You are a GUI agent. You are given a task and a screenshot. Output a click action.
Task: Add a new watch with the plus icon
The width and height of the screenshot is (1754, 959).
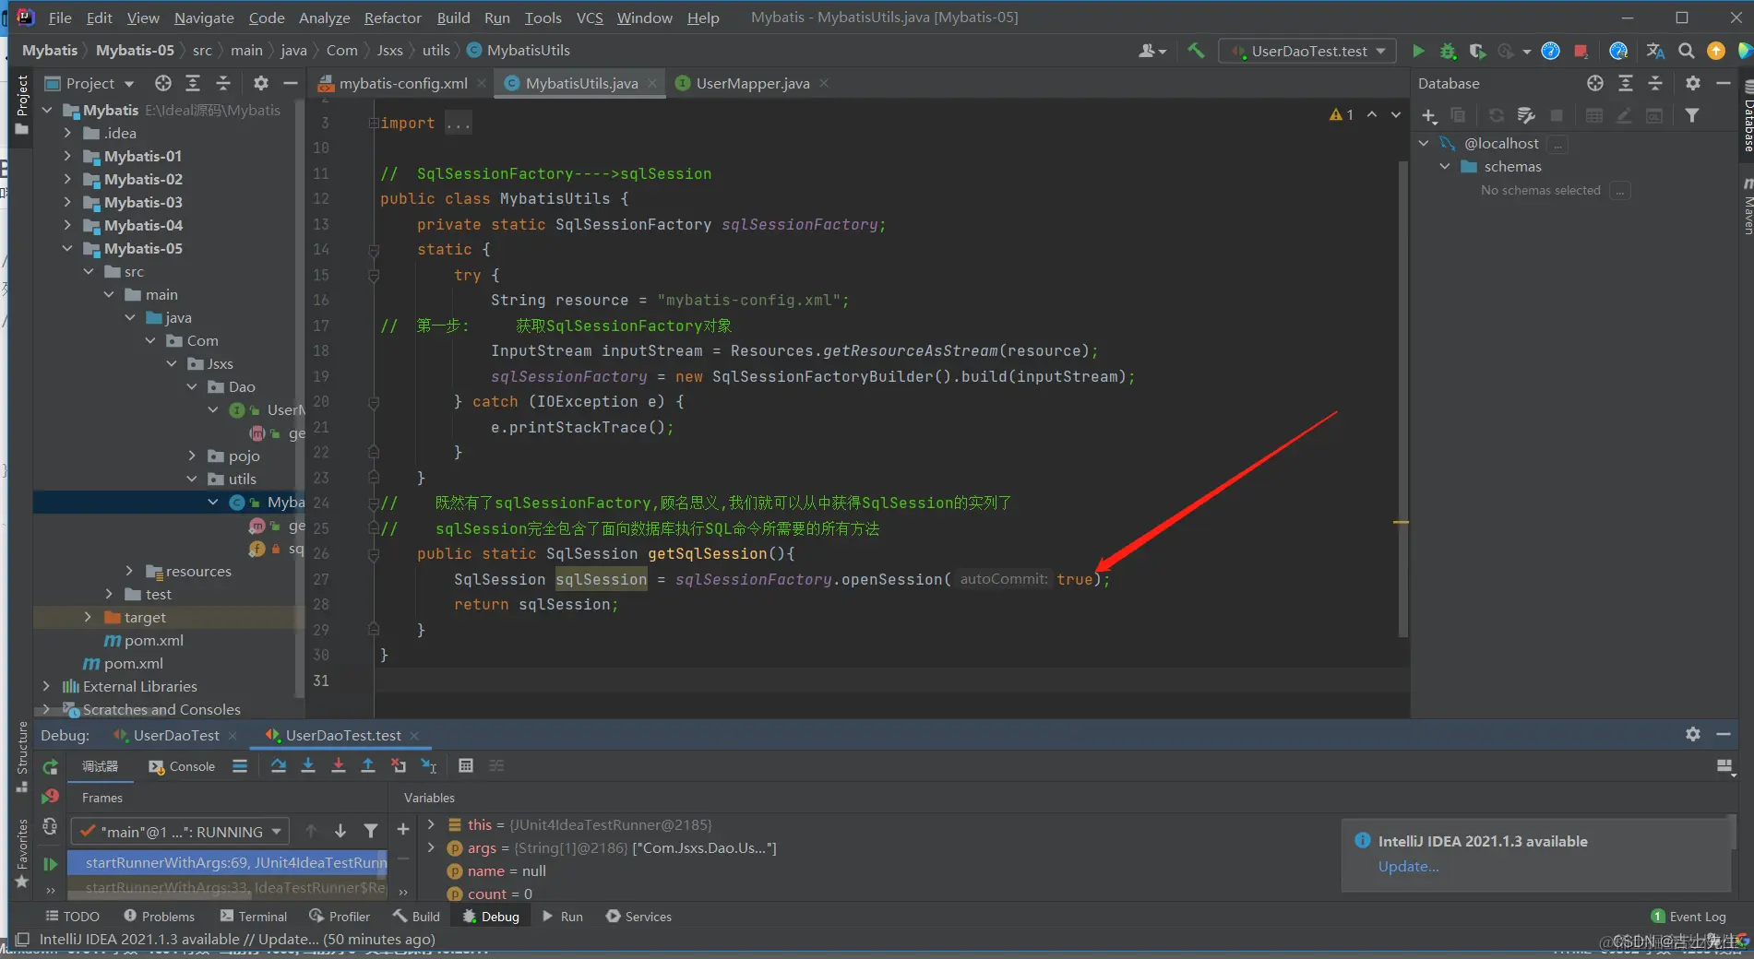pos(403,830)
